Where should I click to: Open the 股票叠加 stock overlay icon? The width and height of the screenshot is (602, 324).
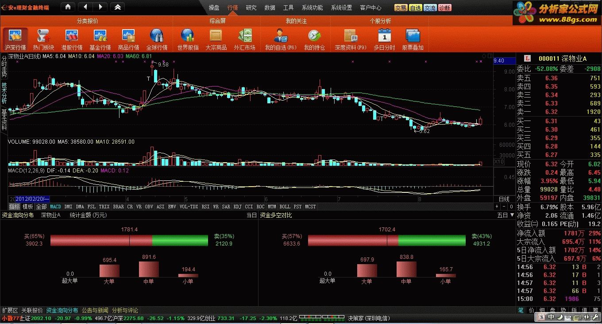(x=413, y=39)
